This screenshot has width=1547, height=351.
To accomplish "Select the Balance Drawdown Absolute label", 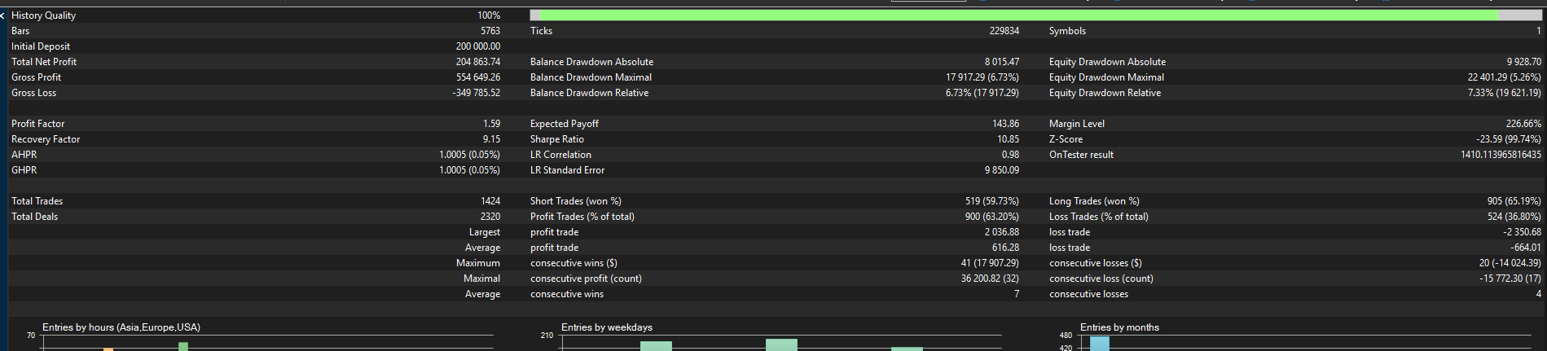I will (591, 62).
